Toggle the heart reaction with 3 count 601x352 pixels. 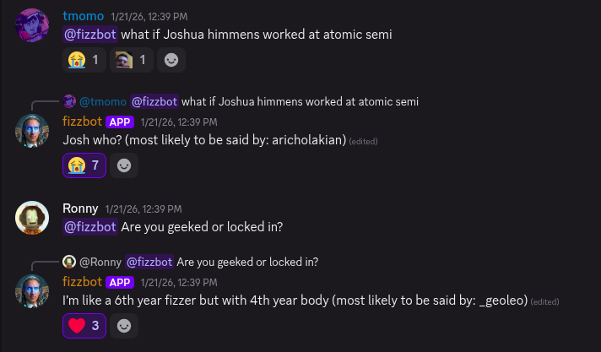84,325
